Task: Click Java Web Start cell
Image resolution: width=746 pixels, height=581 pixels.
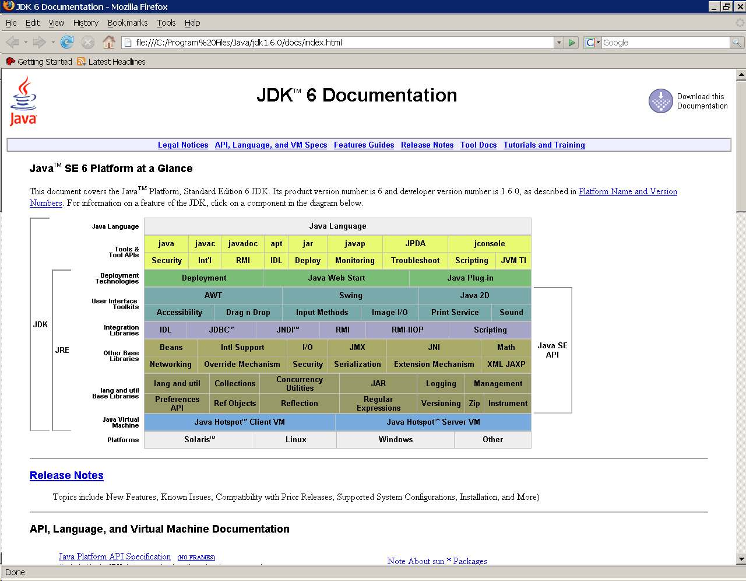Action: 336,278
